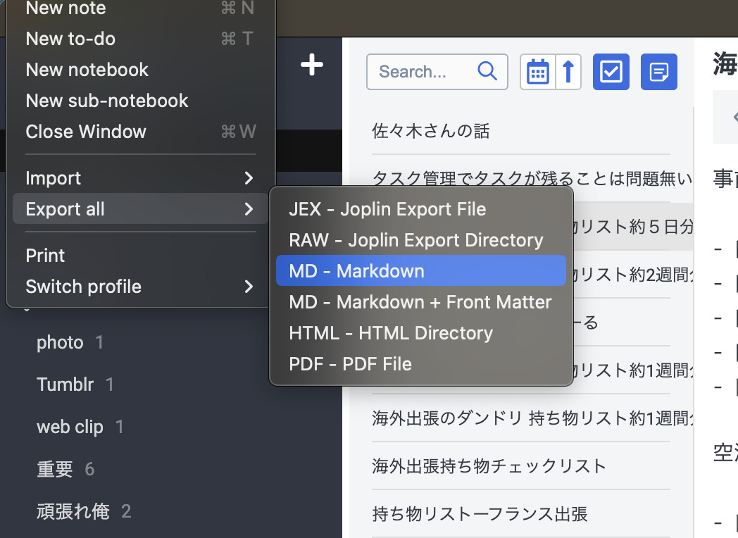Image resolution: width=738 pixels, height=538 pixels.
Task: Select RAW - Joplin Export Directory
Action: (x=420, y=240)
